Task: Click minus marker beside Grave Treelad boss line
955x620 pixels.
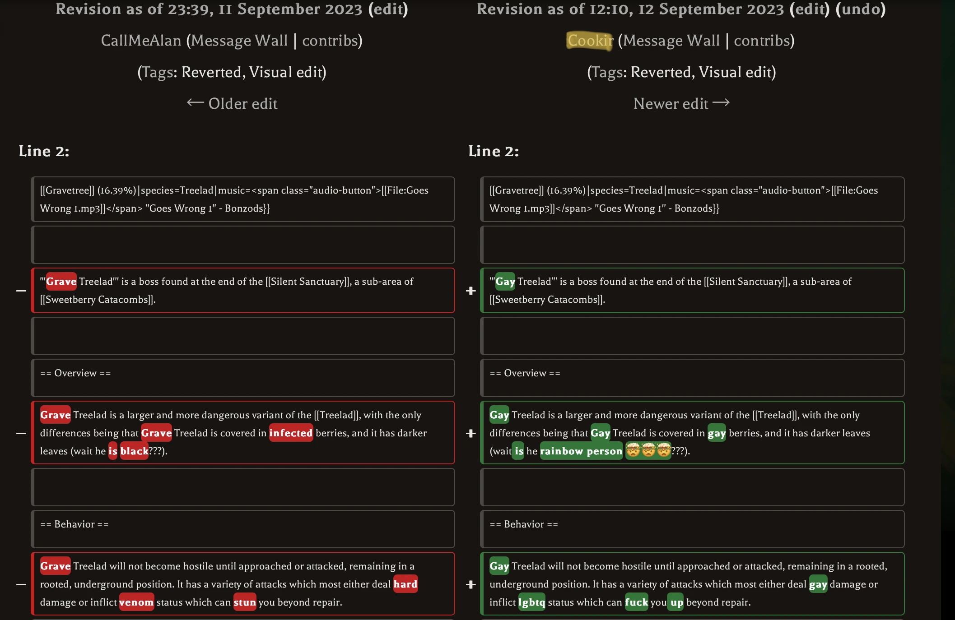Action: [x=21, y=291]
